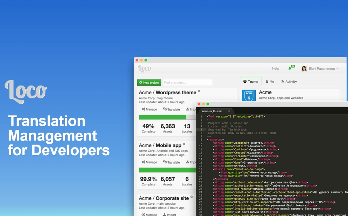This screenshot has height=216, width=348.
Task: Click the 13 Locales count
Action: (x=187, y=128)
